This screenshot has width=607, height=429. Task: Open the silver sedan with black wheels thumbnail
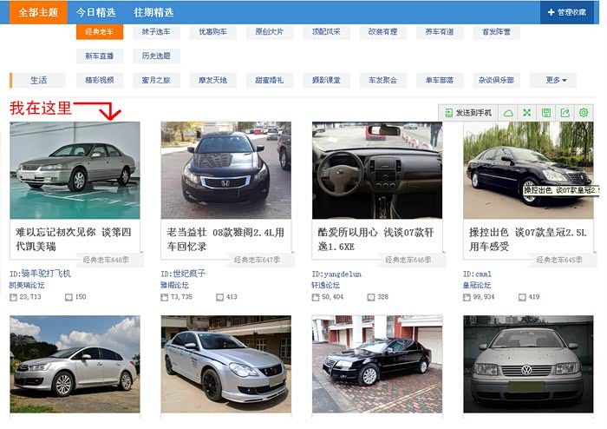tap(226, 364)
